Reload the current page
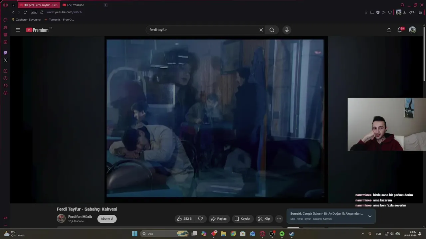 tap(25, 12)
